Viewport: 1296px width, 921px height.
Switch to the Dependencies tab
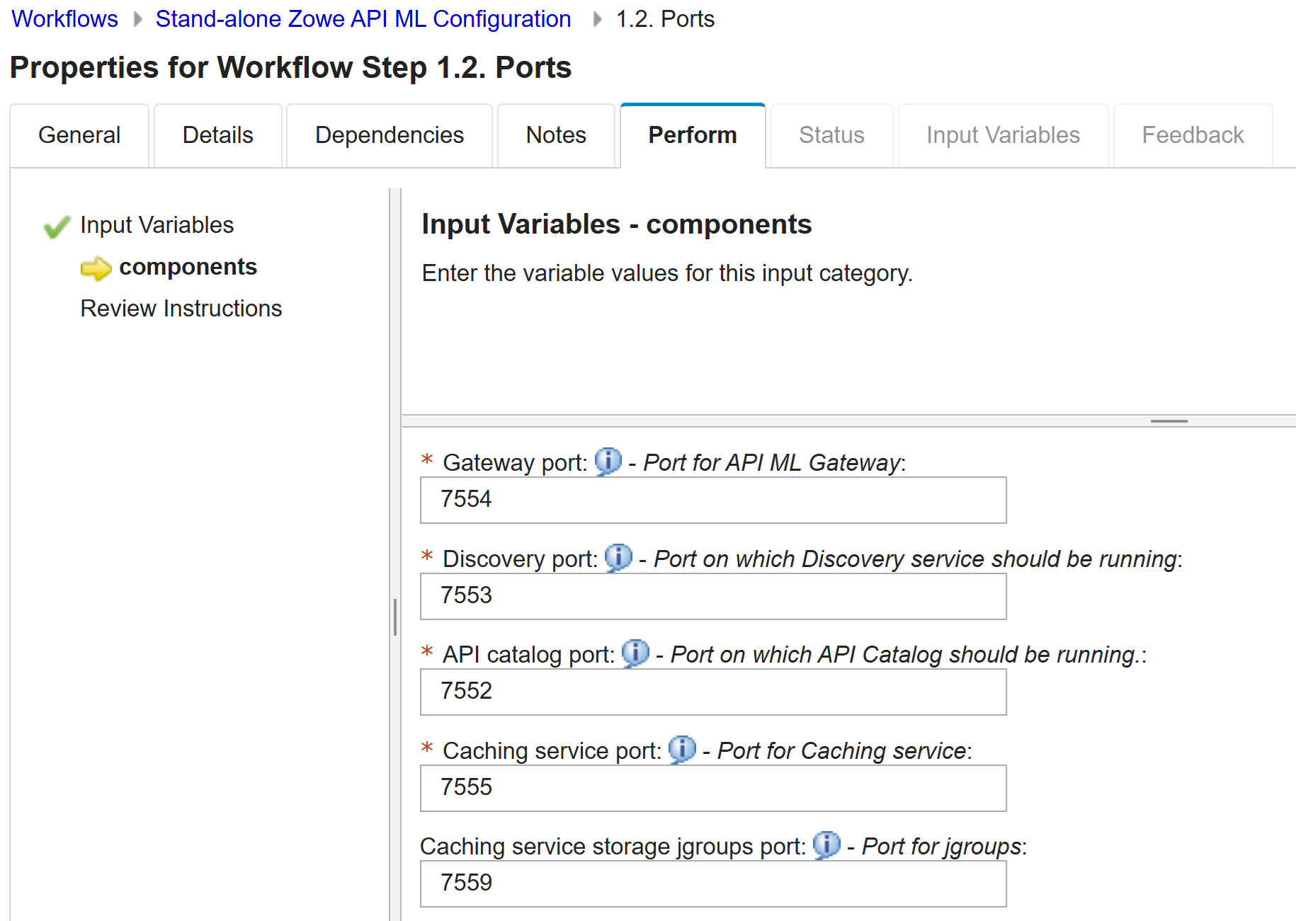click(x=389, y=135)
